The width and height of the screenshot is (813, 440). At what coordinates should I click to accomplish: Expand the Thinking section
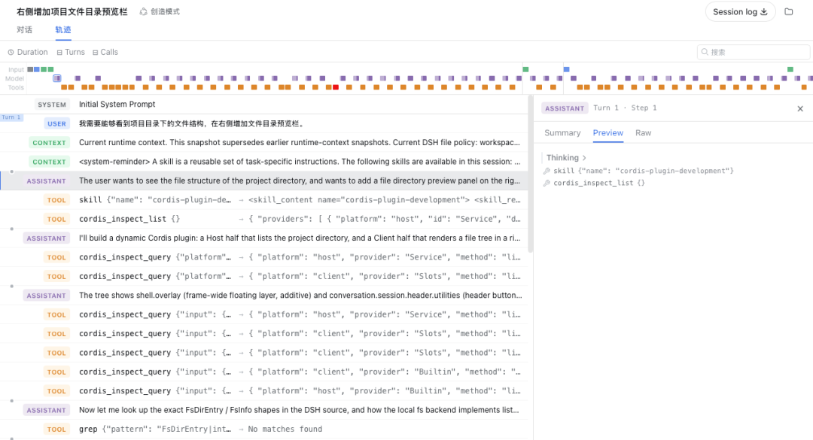(565, 157)
